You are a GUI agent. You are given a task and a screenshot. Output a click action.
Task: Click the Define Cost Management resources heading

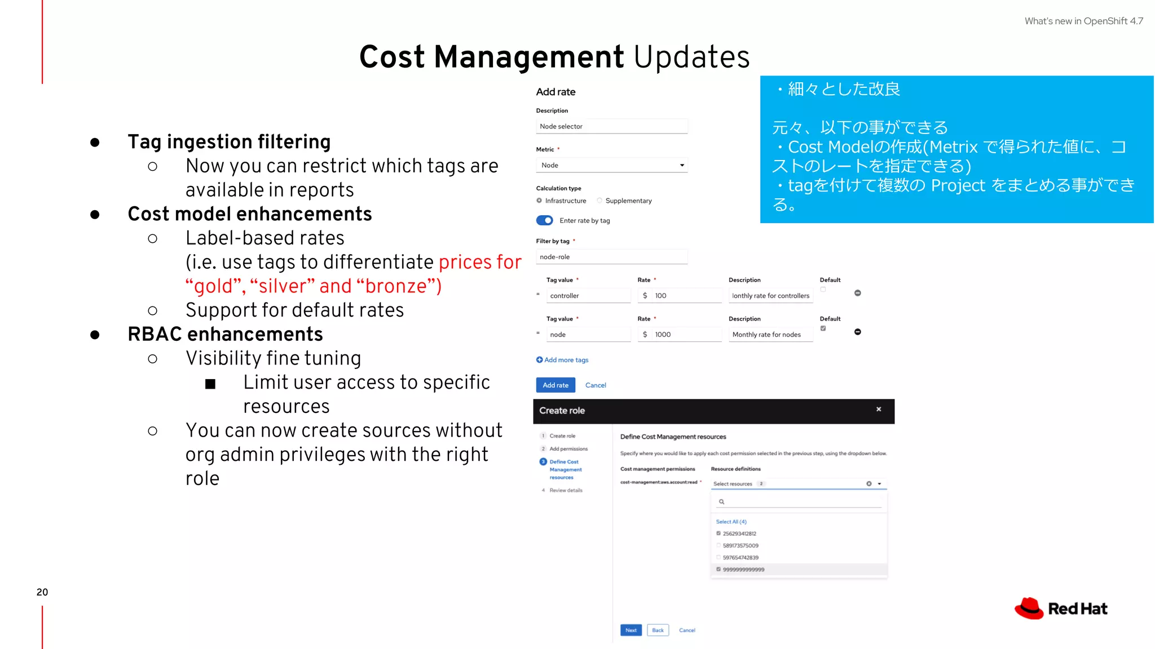673,437
